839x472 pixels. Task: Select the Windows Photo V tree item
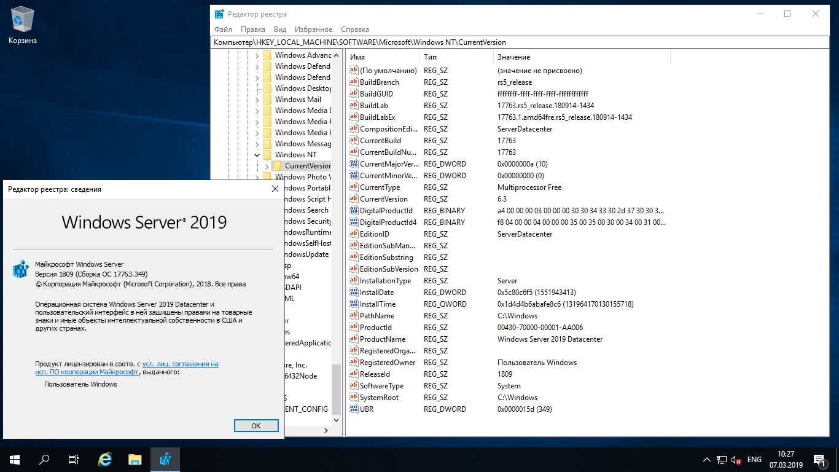[302, 177]
